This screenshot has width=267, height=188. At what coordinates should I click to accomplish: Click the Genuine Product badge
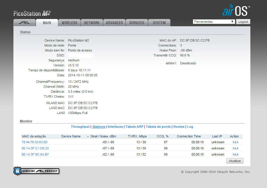[36, 171]
